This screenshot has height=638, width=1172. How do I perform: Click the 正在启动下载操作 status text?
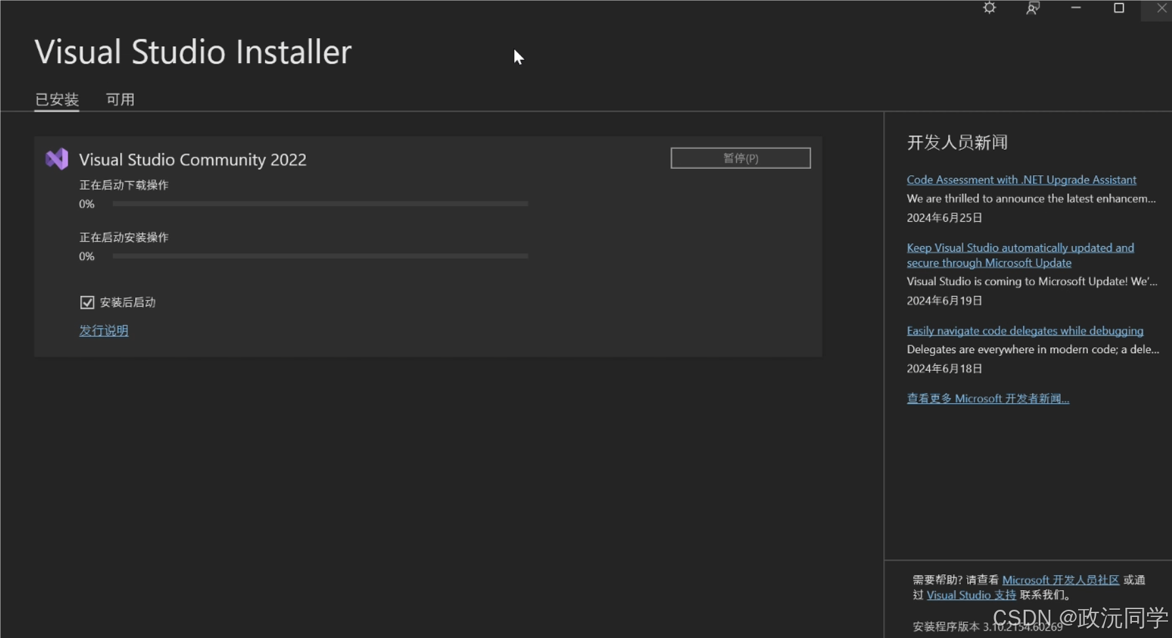124,185
